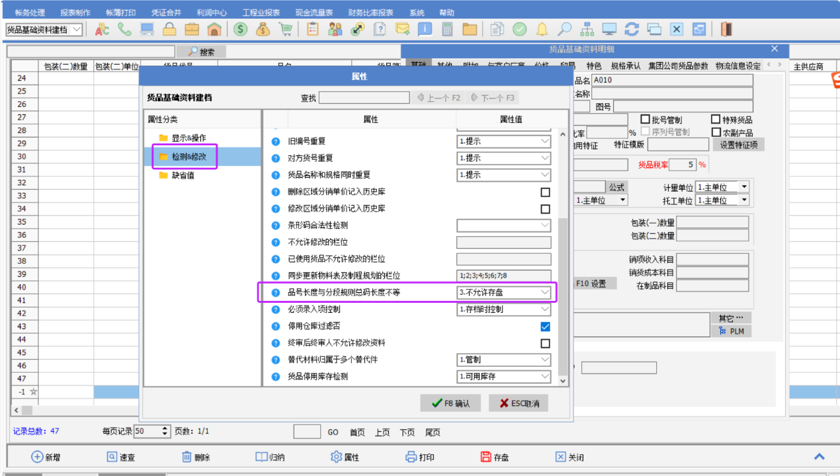Click the magnifier search toolbar icon

click(564, 29)
